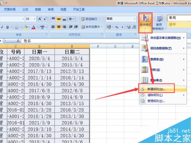Toggle middle vertical alignment
Image resolution: width=191 pixels, height=143 pixels.
tap(58, 19)
